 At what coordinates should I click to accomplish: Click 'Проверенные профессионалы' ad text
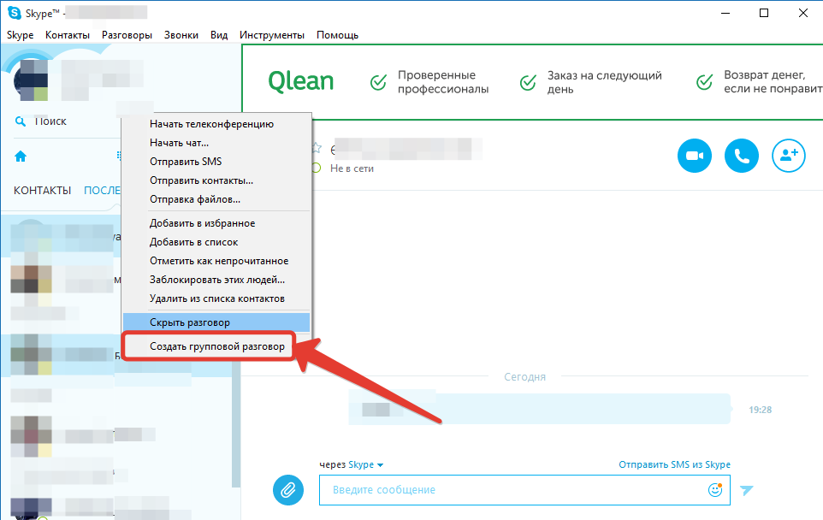(x=443, y=82)
